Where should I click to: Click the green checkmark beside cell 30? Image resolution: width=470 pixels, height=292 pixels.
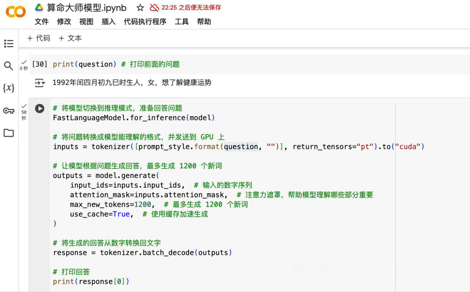click(x=24, y=62)
